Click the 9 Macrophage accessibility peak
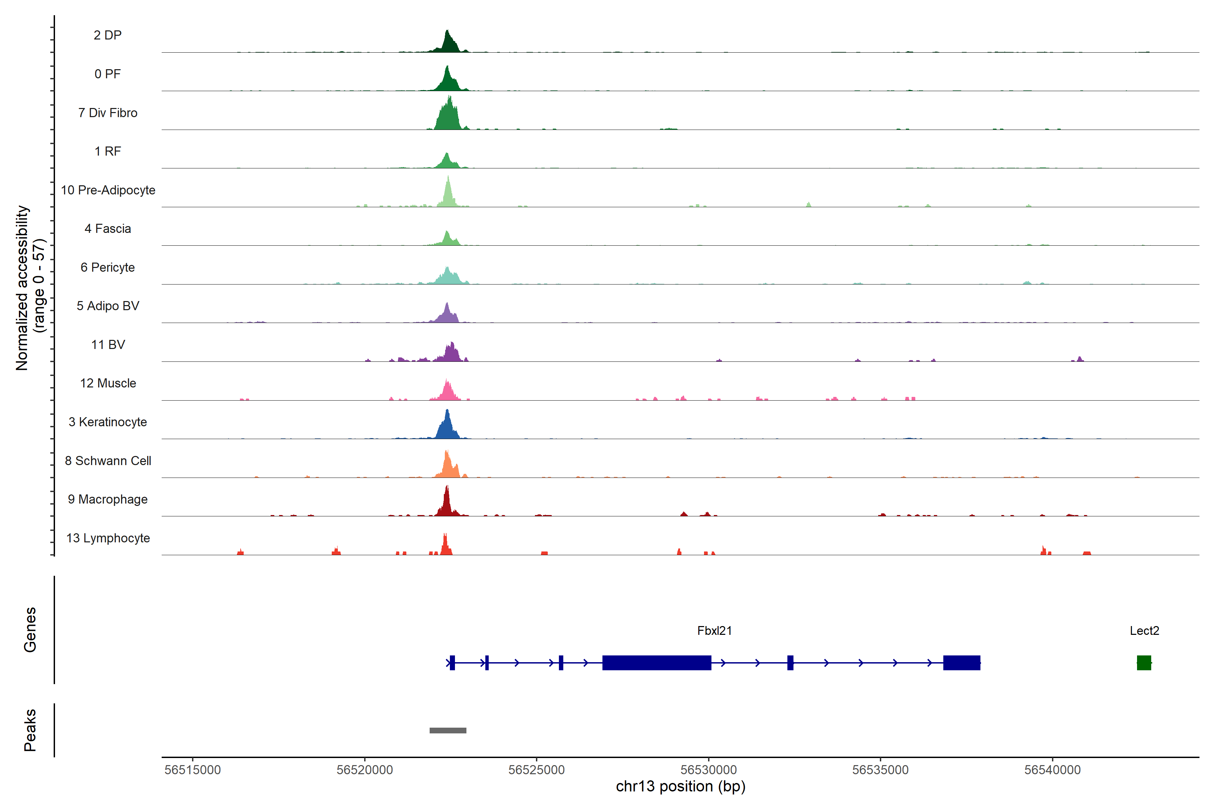This screenshot has height=810, width=1215. (x=447, y=504)
